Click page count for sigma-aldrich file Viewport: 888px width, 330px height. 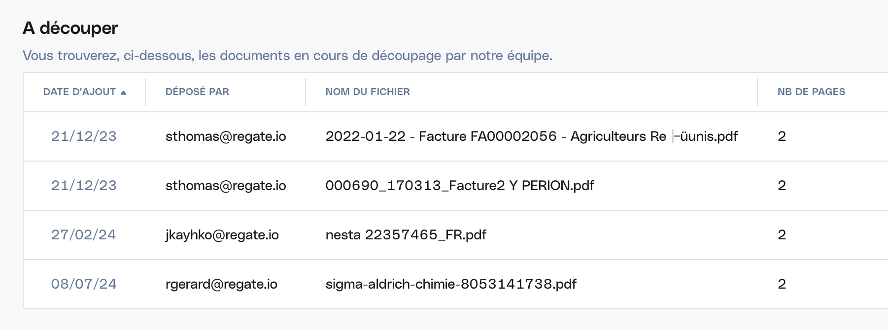tap(782, 284)
